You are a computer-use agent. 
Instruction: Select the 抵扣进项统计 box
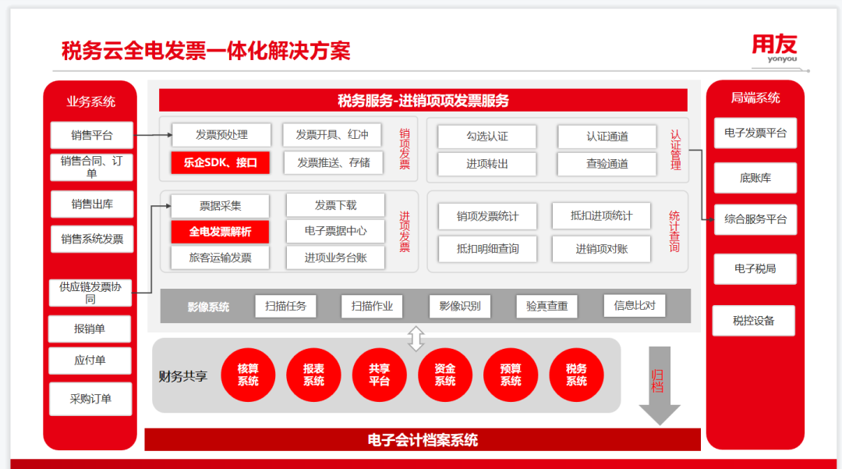(601, 216)
